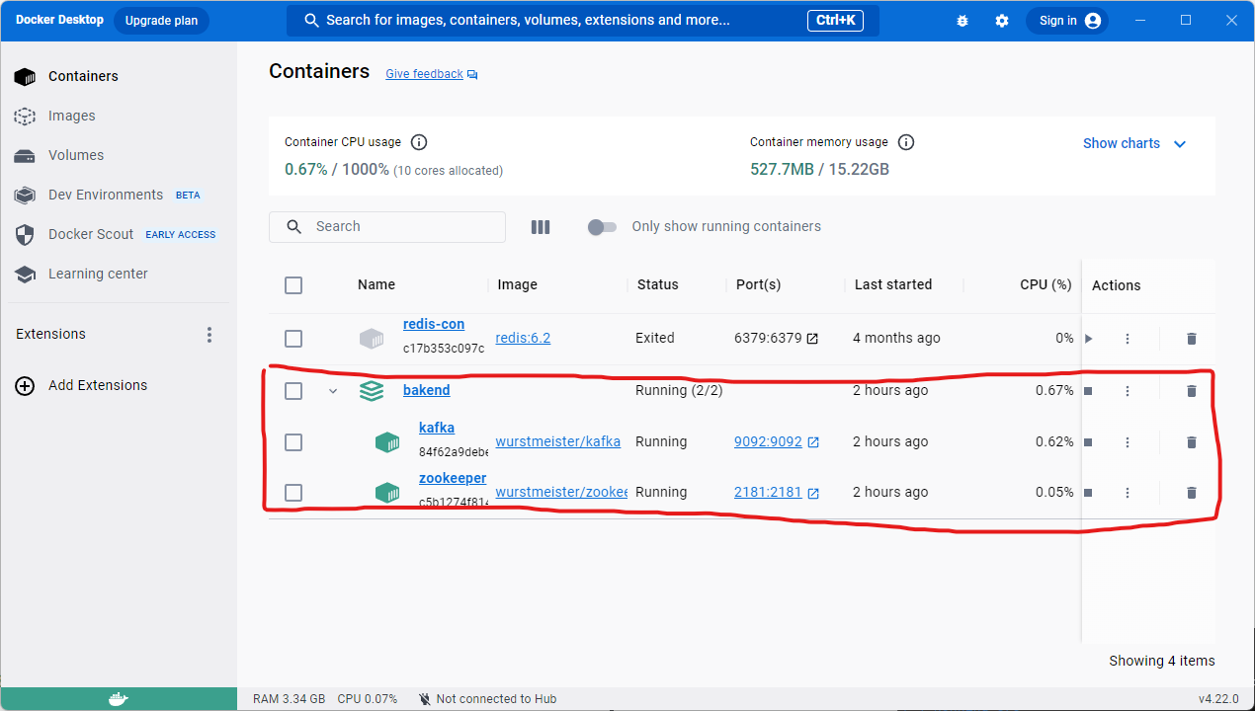Click the Add Extensions plus icon
The image size is (1255, 711).
(x=25, y=386)
